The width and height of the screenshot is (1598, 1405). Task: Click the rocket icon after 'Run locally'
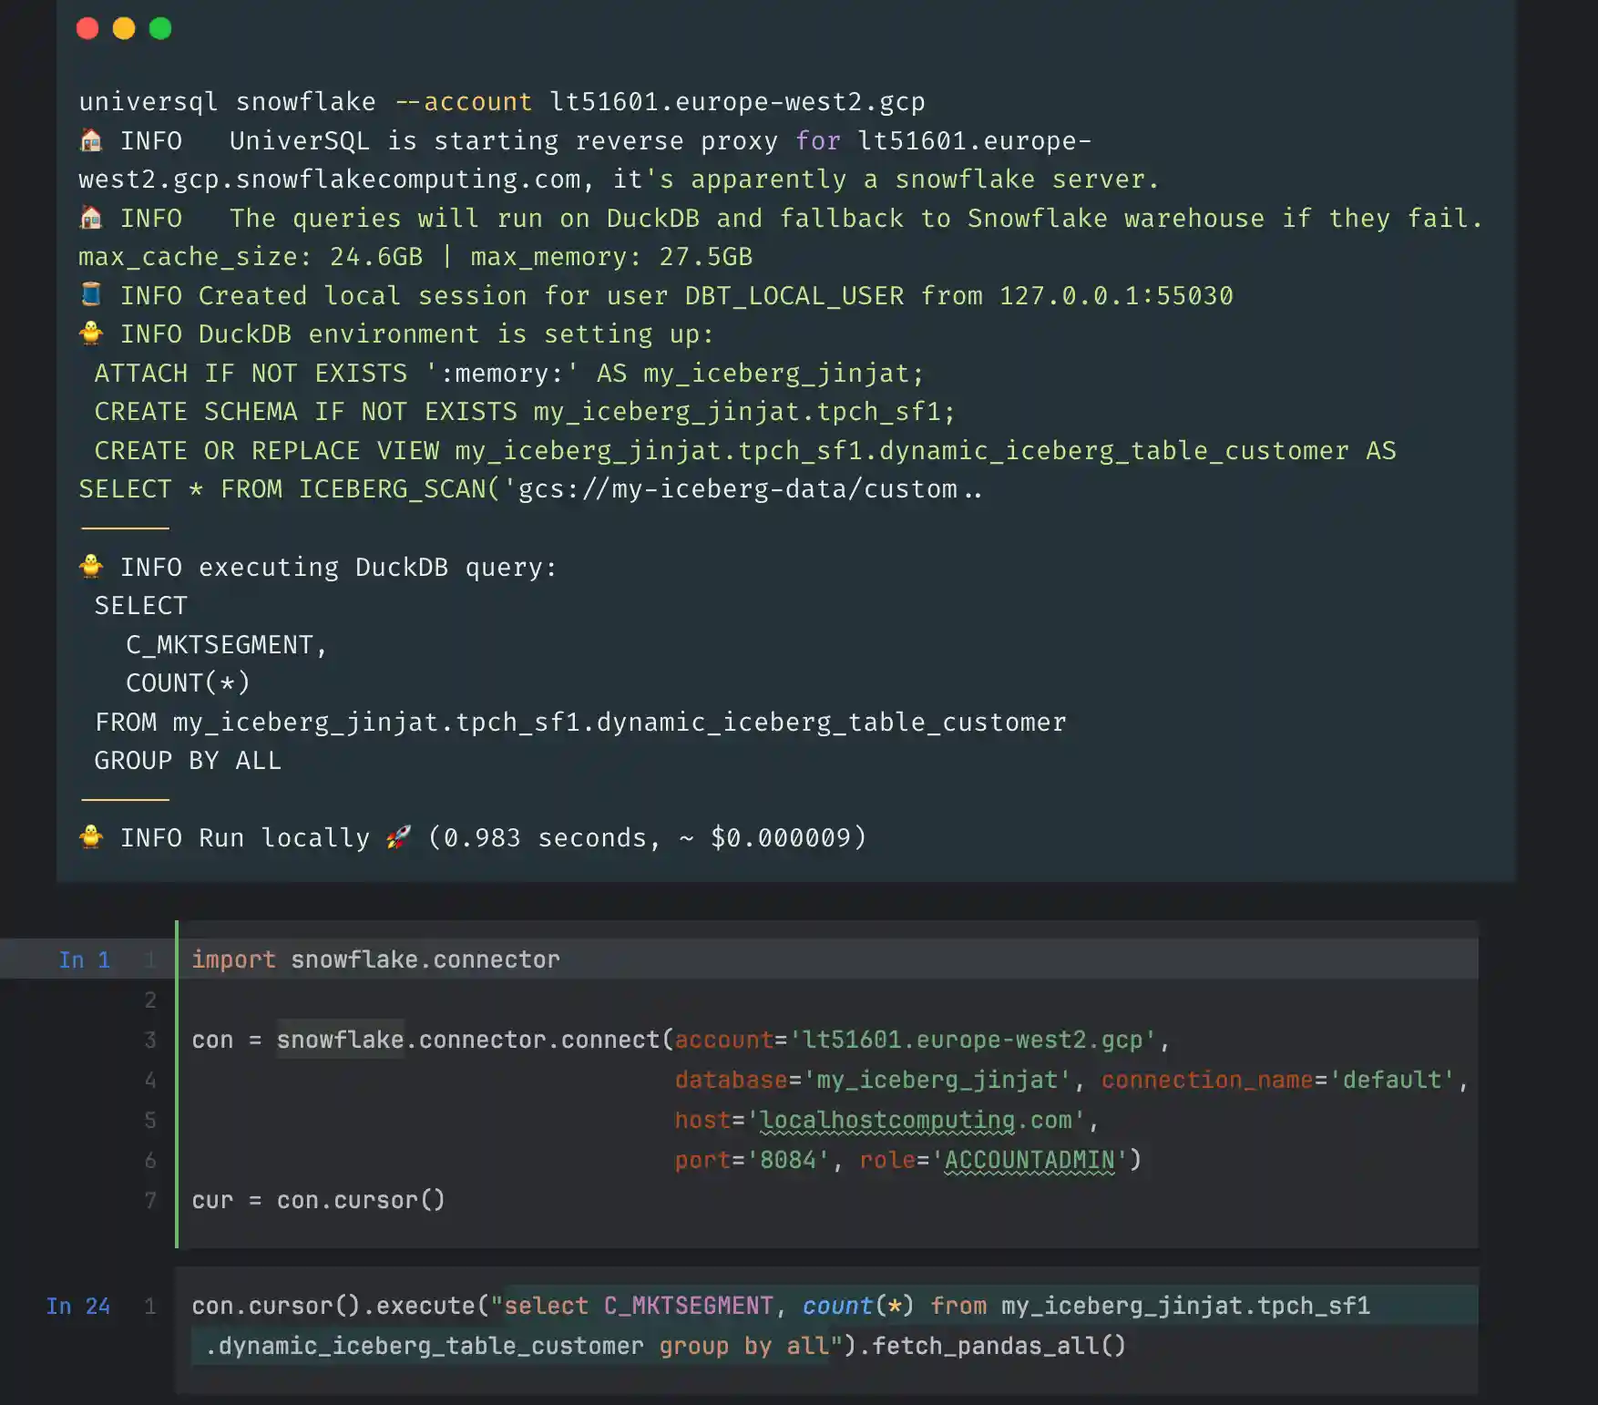tap(398, 837)
